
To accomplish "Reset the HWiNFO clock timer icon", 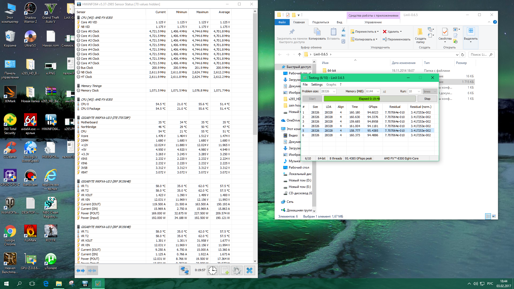I will (213, 271).
